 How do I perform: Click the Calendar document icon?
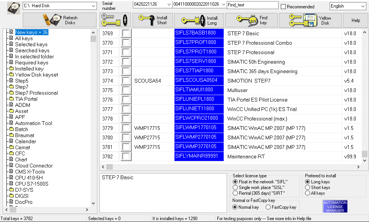[11, 141]
